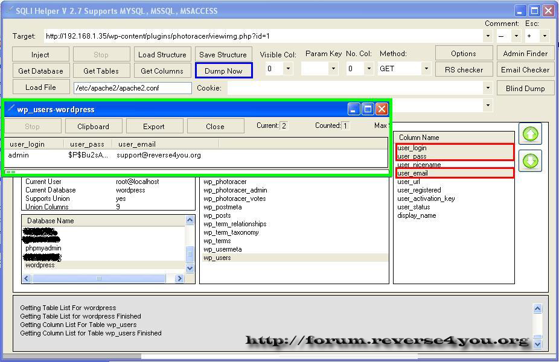Image resolution: width=559 pixels, height=362 pixels.
Task: Click user_login column header in dump window
Action: coord(34,144)
